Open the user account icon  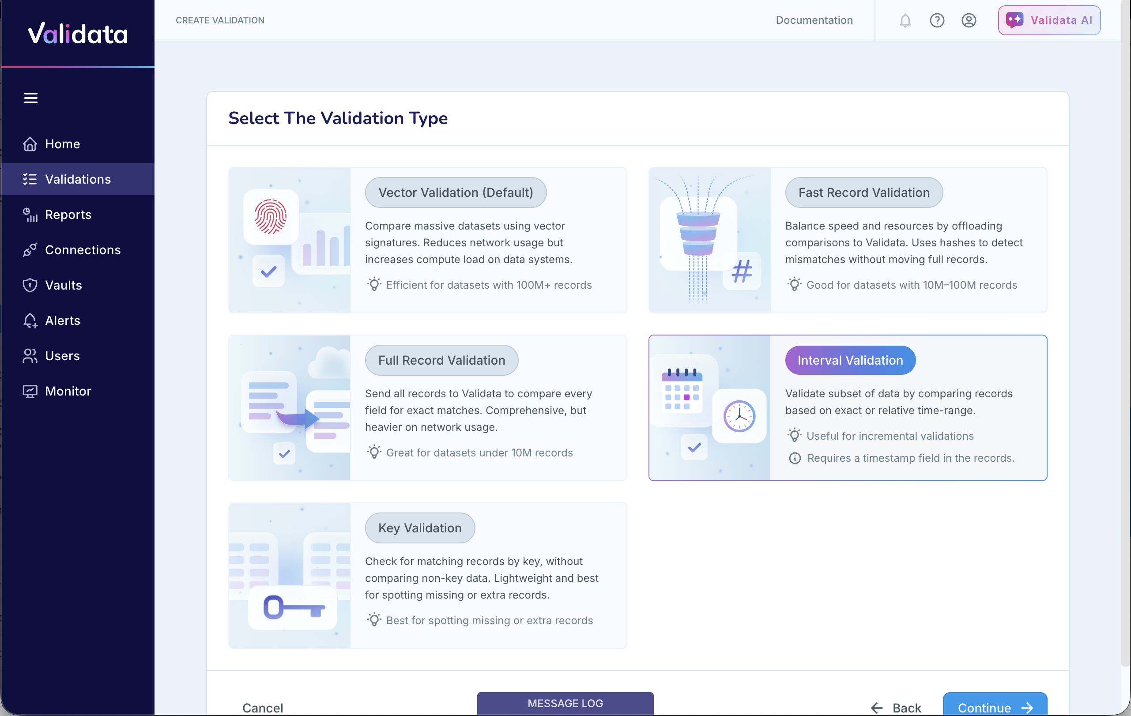[969, 20]
